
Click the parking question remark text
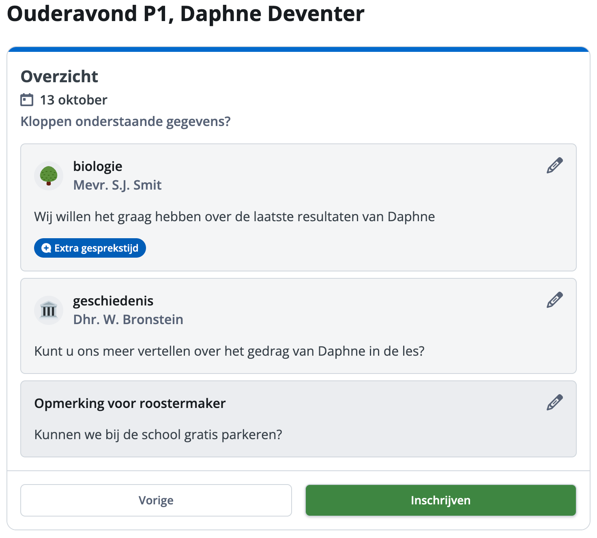[158, 435]
